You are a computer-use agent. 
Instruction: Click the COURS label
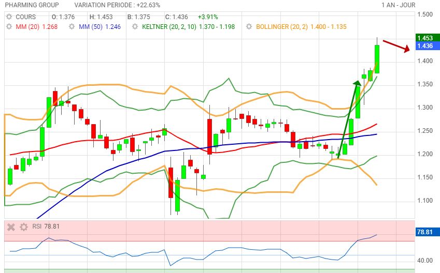25,17
